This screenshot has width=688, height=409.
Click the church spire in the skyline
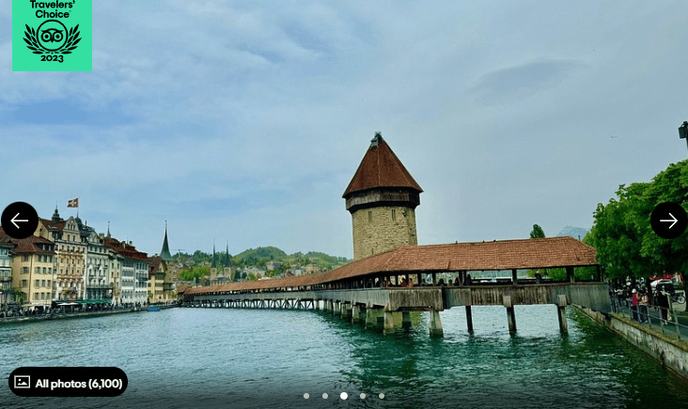165,242
